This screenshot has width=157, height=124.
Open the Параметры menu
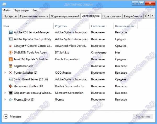[x=21, y=10]
